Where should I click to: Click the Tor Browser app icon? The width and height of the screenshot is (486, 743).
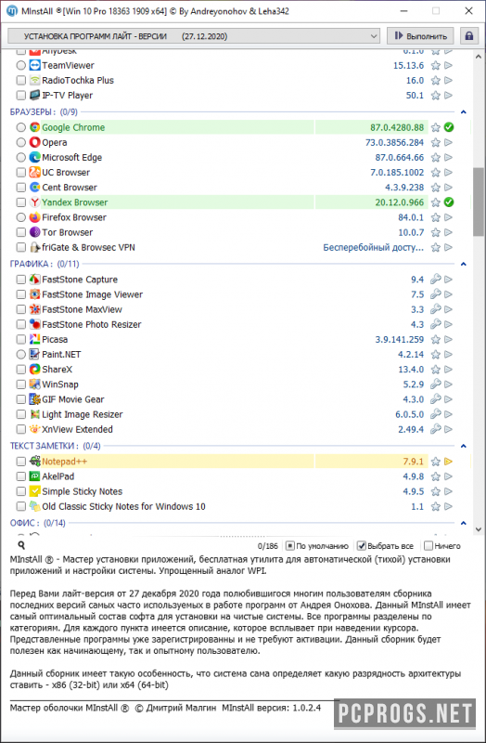click(x=34, y=232)
